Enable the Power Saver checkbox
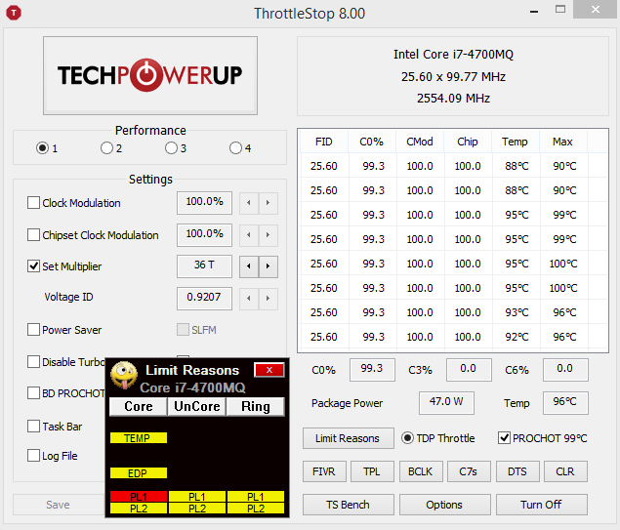The image size is (620, 530). pos(33,330)
